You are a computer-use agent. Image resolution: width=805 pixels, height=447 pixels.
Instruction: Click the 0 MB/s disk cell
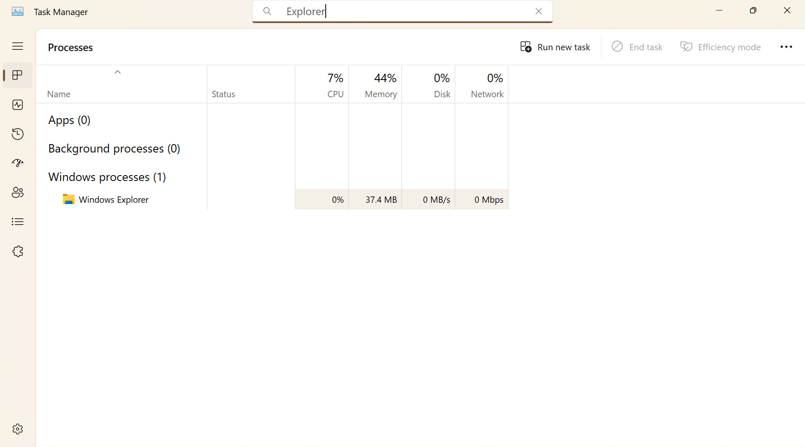428,199
